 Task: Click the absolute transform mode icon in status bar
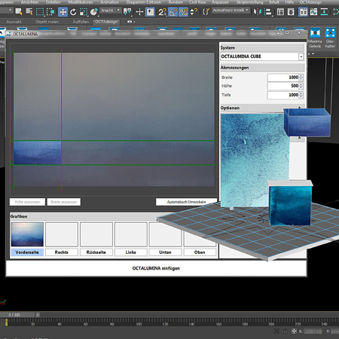pyautogui.click(x=294, y=331)
